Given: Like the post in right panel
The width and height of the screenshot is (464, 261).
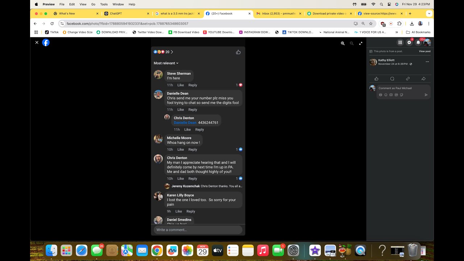Looking at the screenshot, I should 376,79.
